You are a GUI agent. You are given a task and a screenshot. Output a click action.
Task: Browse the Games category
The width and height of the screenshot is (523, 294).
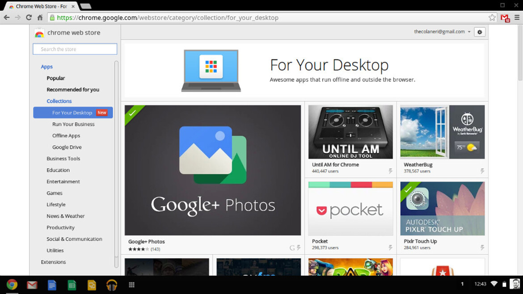[x=55, y=193]
